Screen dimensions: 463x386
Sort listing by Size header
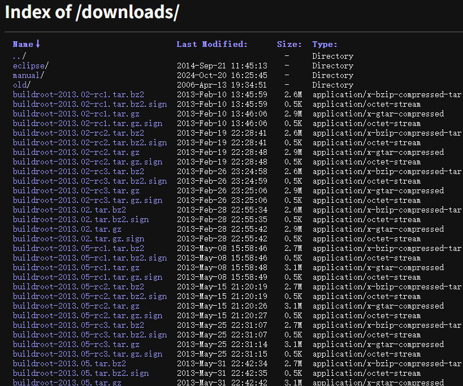click(x=289, y=44)
